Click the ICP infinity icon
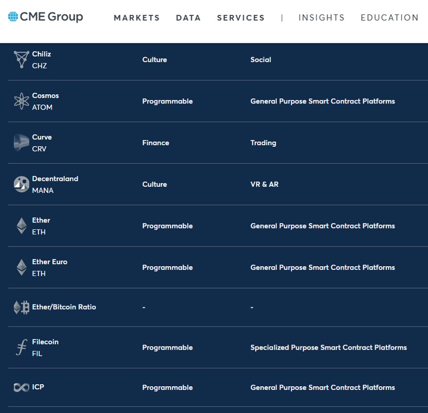This screenshot has height=413, width=428. click(x=21, y=387)
